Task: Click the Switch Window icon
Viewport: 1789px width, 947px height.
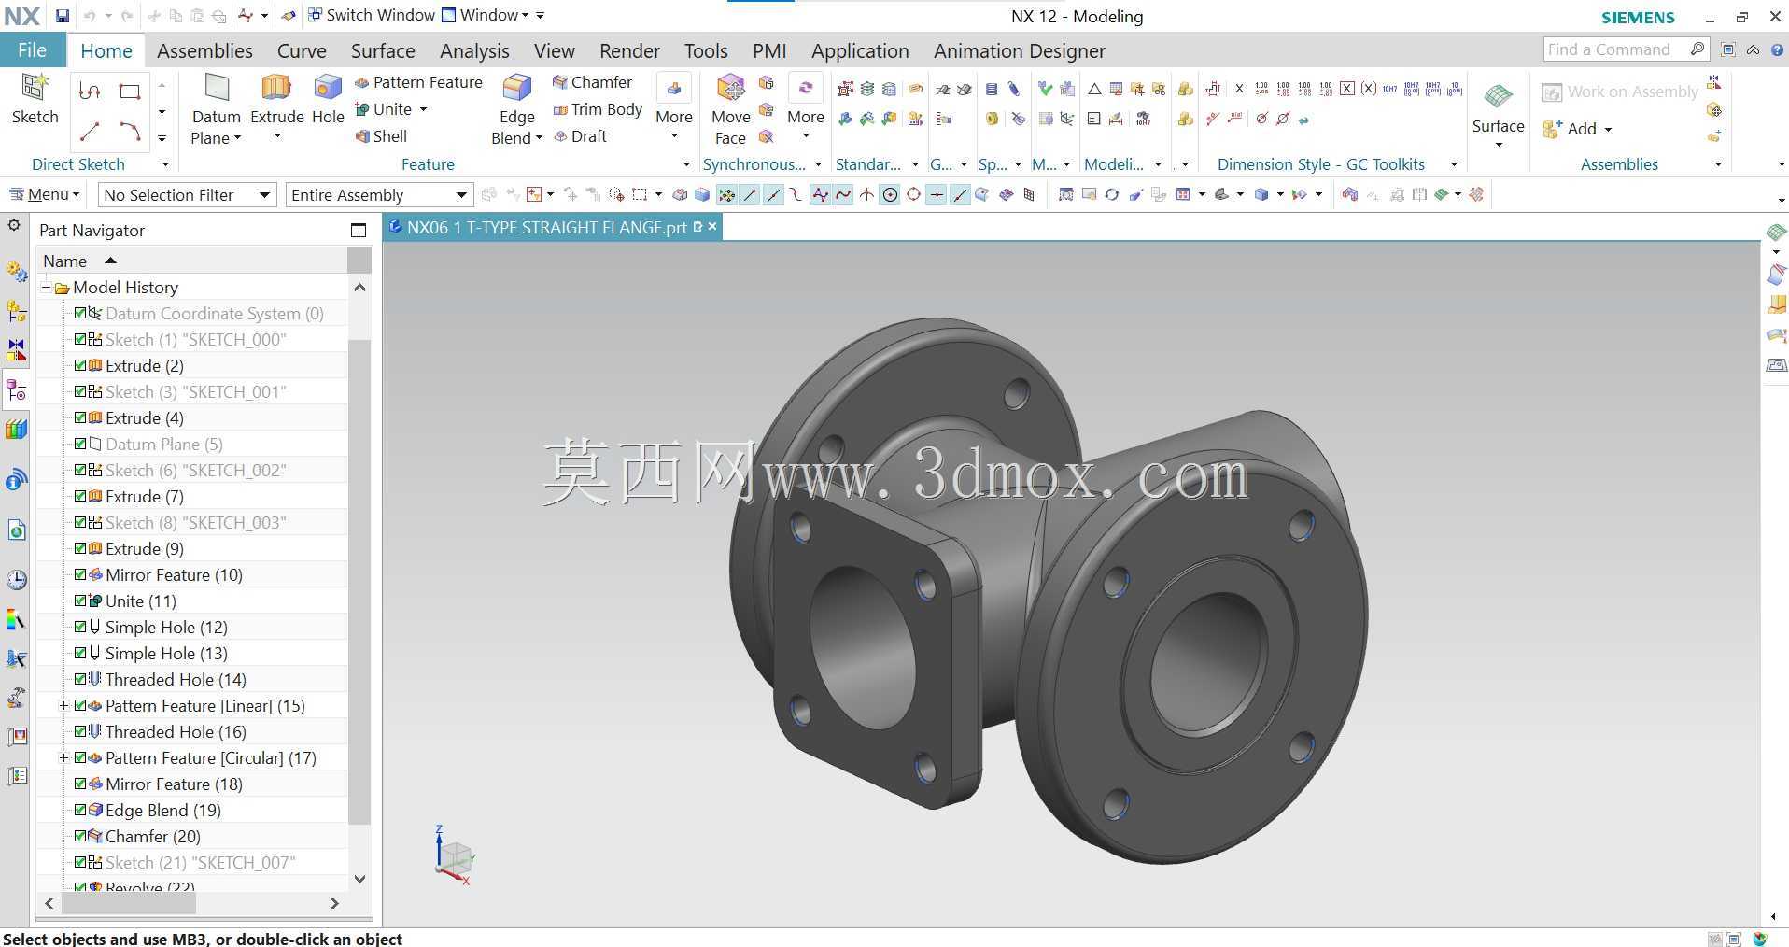Action: tap(315, 15)
